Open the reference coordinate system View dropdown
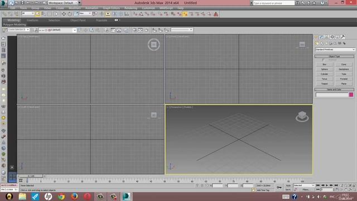The image size is (357, 201). point(85,13)
